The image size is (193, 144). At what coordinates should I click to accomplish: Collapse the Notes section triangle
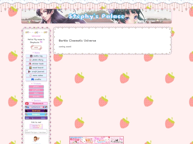pos(33,53)
